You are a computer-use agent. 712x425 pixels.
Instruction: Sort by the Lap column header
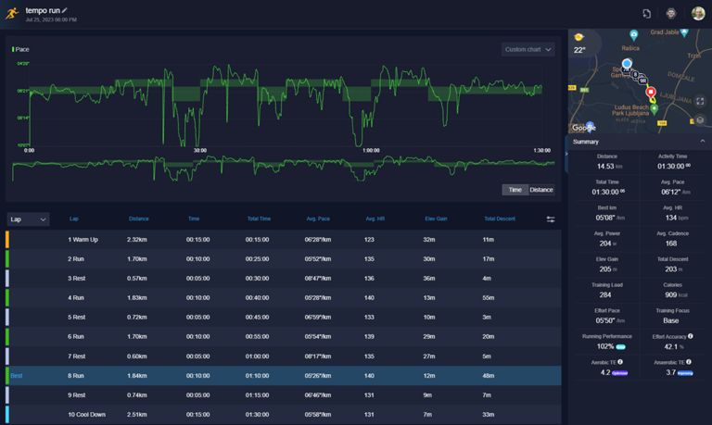click(x=74, y=219)
